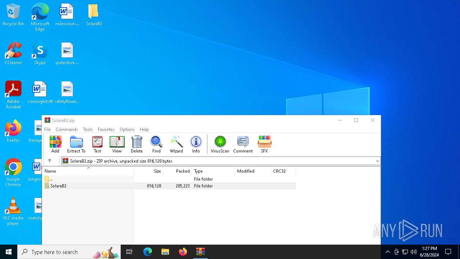The image size is (460, 259).
Task: Open the Windows Start menu
Action: [9, 252]
